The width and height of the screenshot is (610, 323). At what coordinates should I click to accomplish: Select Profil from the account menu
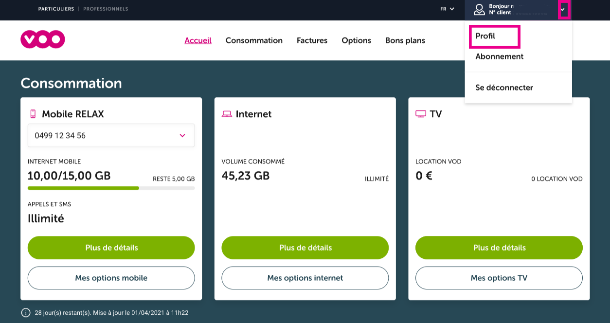click(x=485, y=36)
